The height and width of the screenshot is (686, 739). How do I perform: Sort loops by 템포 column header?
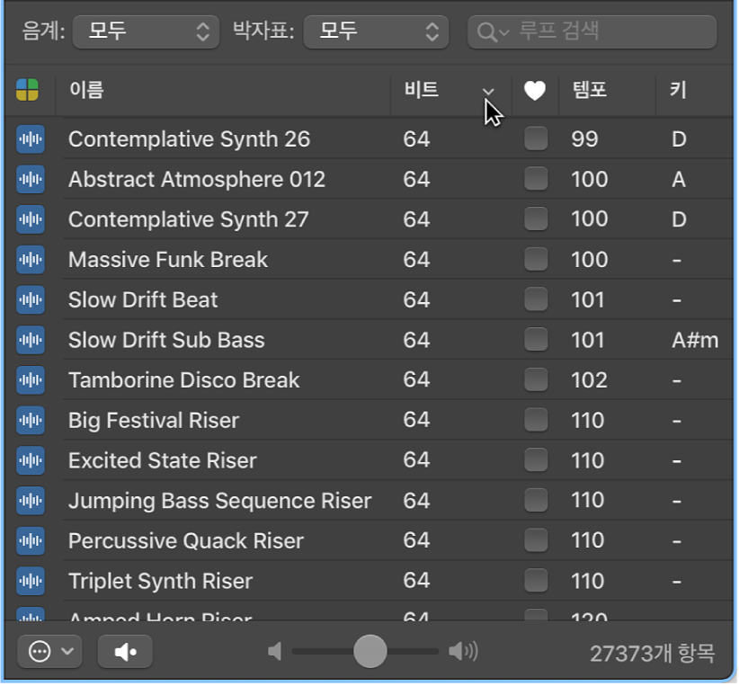click(591, 90)
